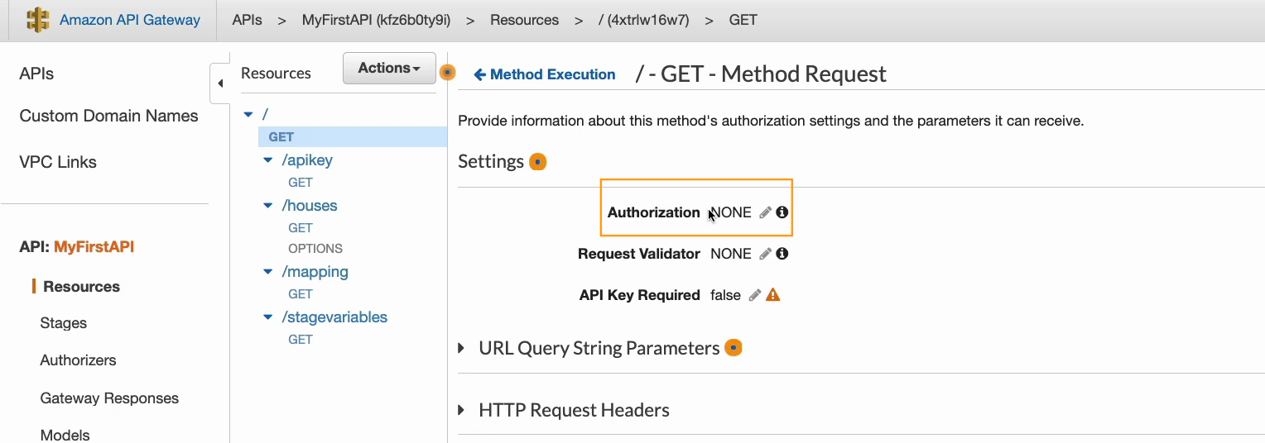This screenshot has width=1265, height=443.
Task: Click the Amazon API Gateway logo icon
Action: [37, 20]
